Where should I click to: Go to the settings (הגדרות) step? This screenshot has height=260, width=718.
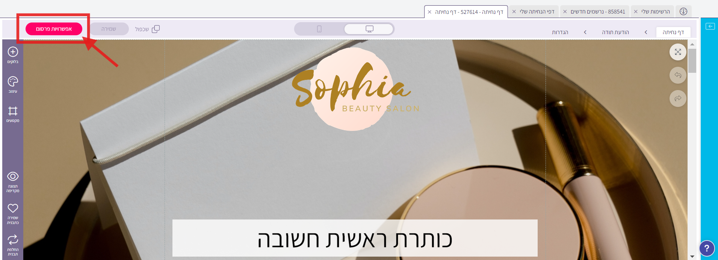click(560, 32)
